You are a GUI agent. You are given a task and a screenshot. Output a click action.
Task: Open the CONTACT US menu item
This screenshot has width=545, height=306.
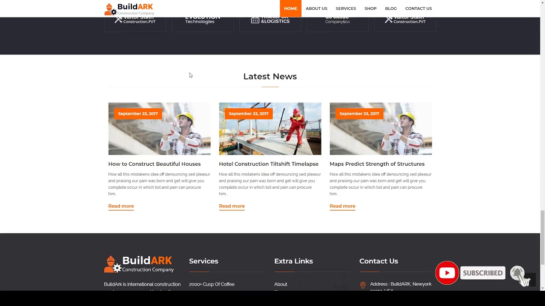pyautogui.click(x=419, y=8)
